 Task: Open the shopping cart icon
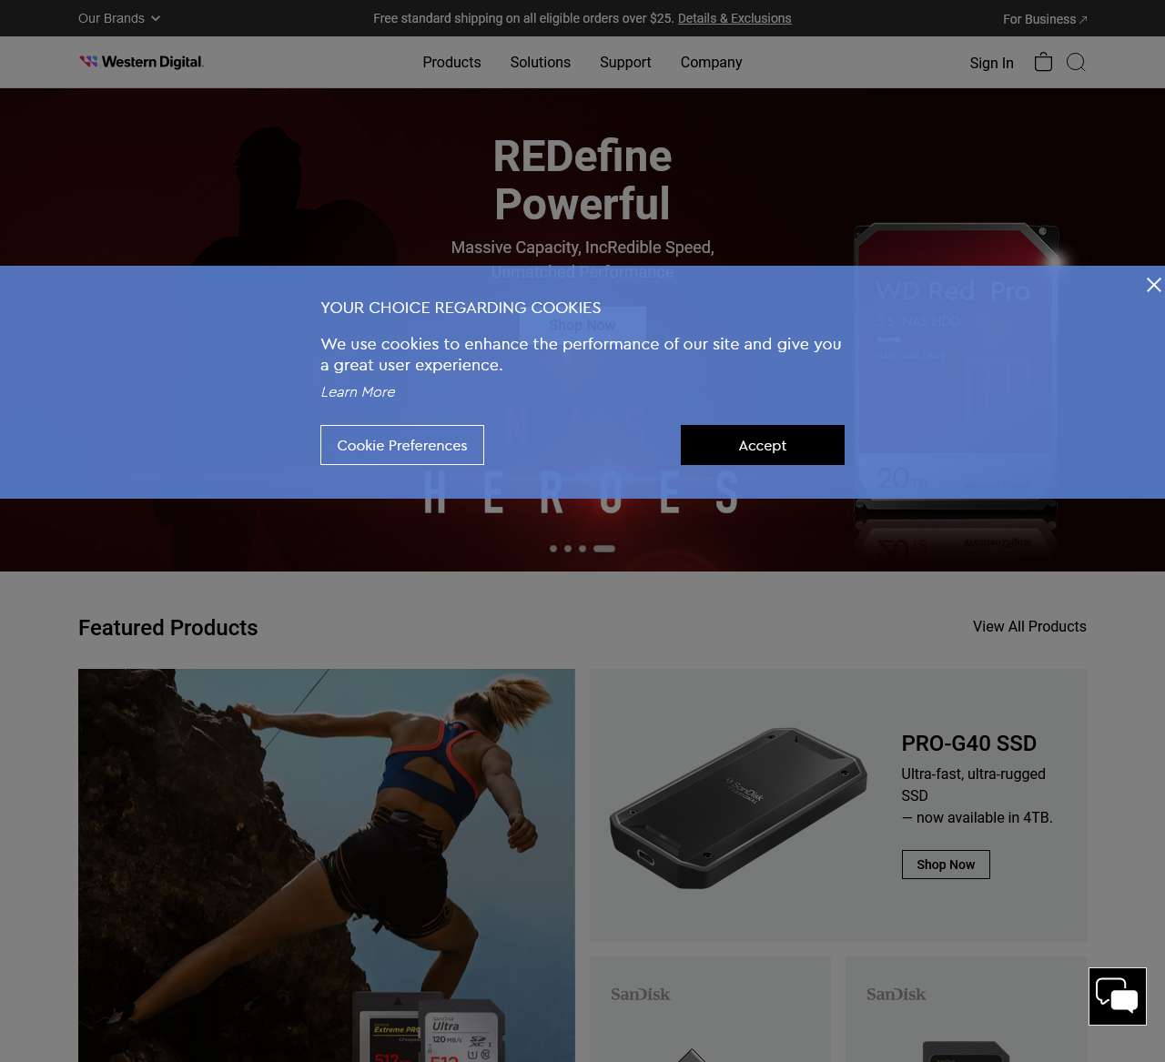pos(1043,62)
